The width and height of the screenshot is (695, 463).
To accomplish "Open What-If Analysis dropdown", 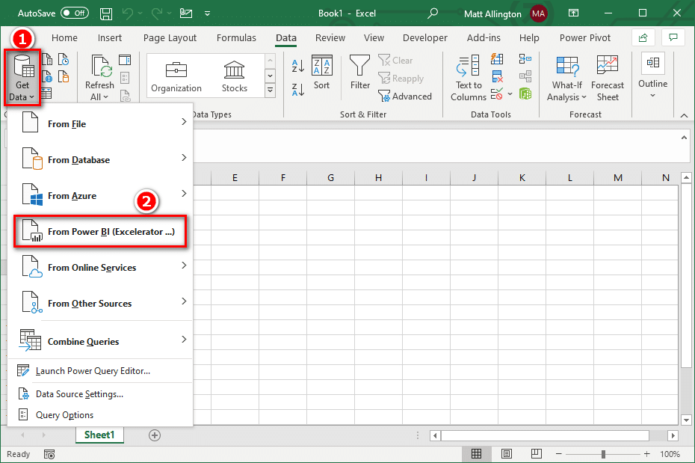I will [x=566, y=79].
